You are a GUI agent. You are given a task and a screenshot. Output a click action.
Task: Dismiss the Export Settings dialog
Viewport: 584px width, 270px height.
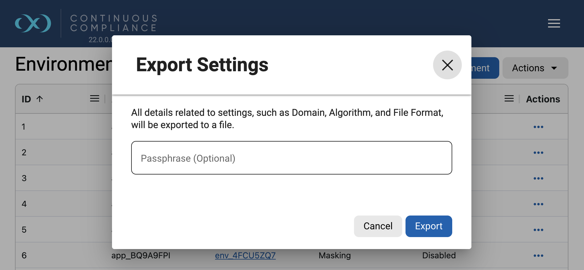coord(447,65)
